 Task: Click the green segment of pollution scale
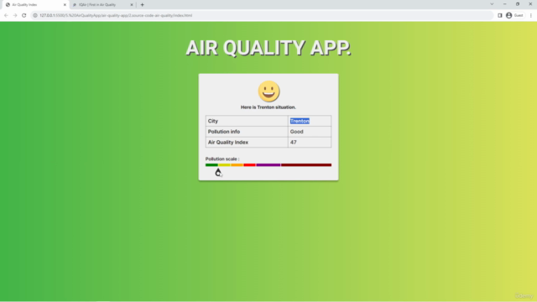(x=211, y=165)
